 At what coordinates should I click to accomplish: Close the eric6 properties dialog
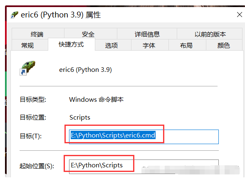pos(239,15)
